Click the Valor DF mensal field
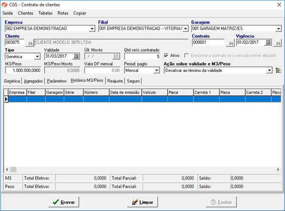Screen dimensions: 285x211 [x=103, y=70]
